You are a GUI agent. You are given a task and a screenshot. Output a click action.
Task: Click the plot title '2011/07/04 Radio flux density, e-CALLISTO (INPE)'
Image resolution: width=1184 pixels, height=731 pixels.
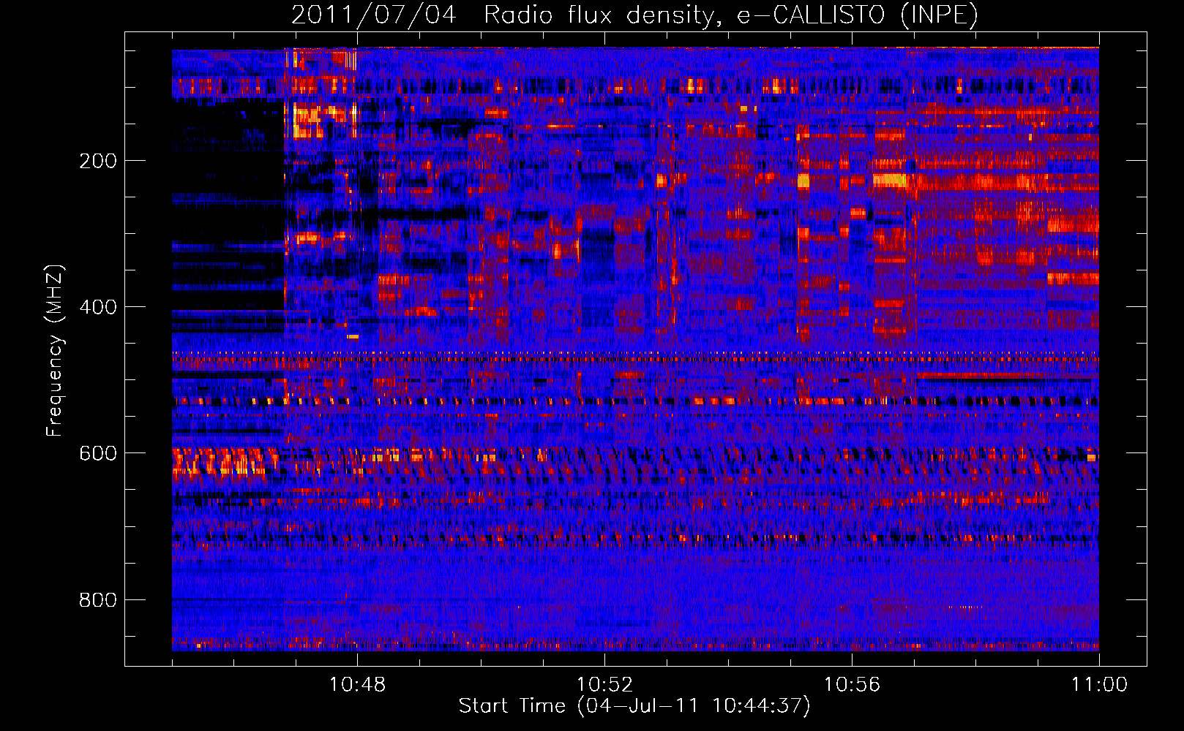[x=634, y=15]
